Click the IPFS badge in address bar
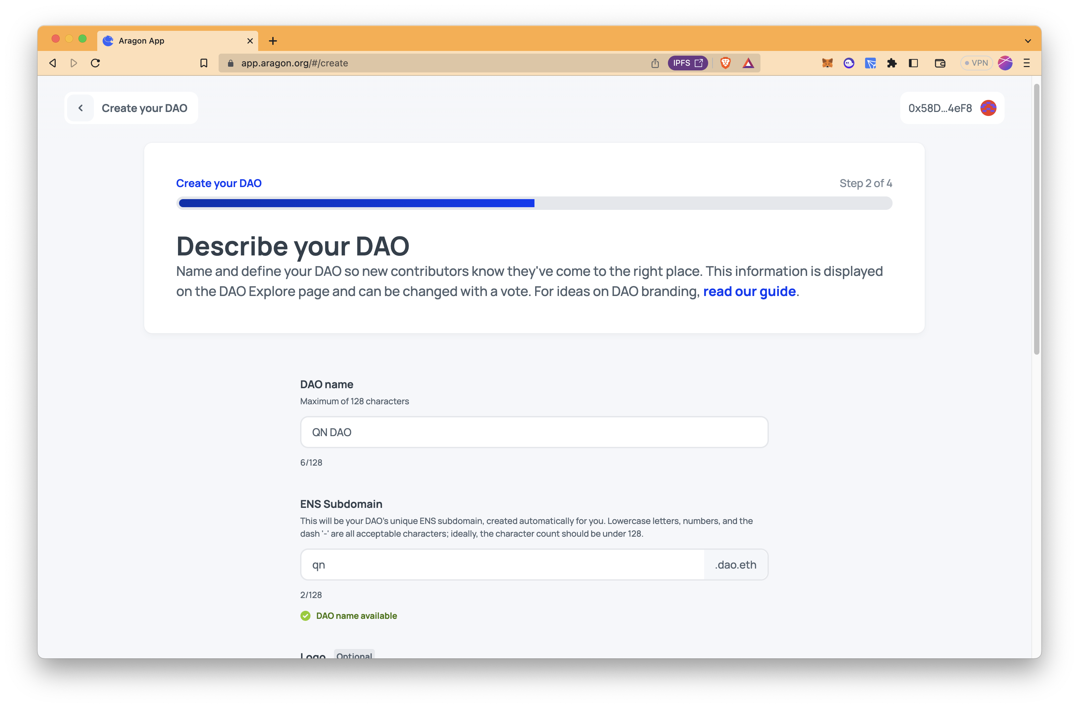Screen dimensions: 1079x708 [x=687, y=63]
